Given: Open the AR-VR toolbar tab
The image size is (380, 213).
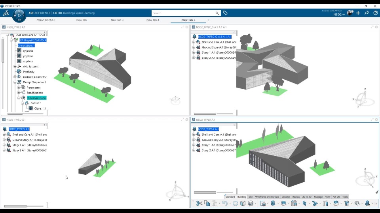Looking at the screenshot, I should (336, 197).
